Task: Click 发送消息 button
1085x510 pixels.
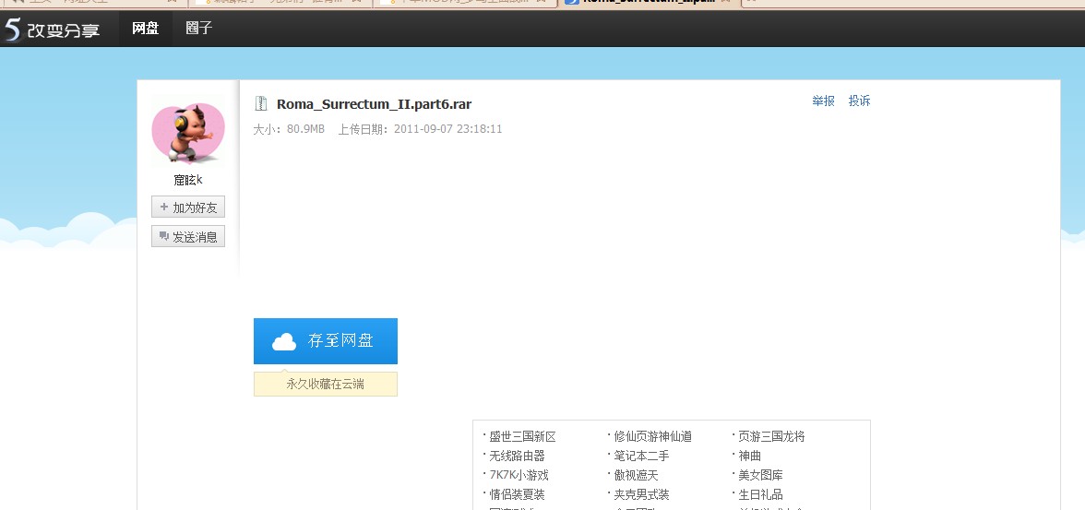Action: 188,237
